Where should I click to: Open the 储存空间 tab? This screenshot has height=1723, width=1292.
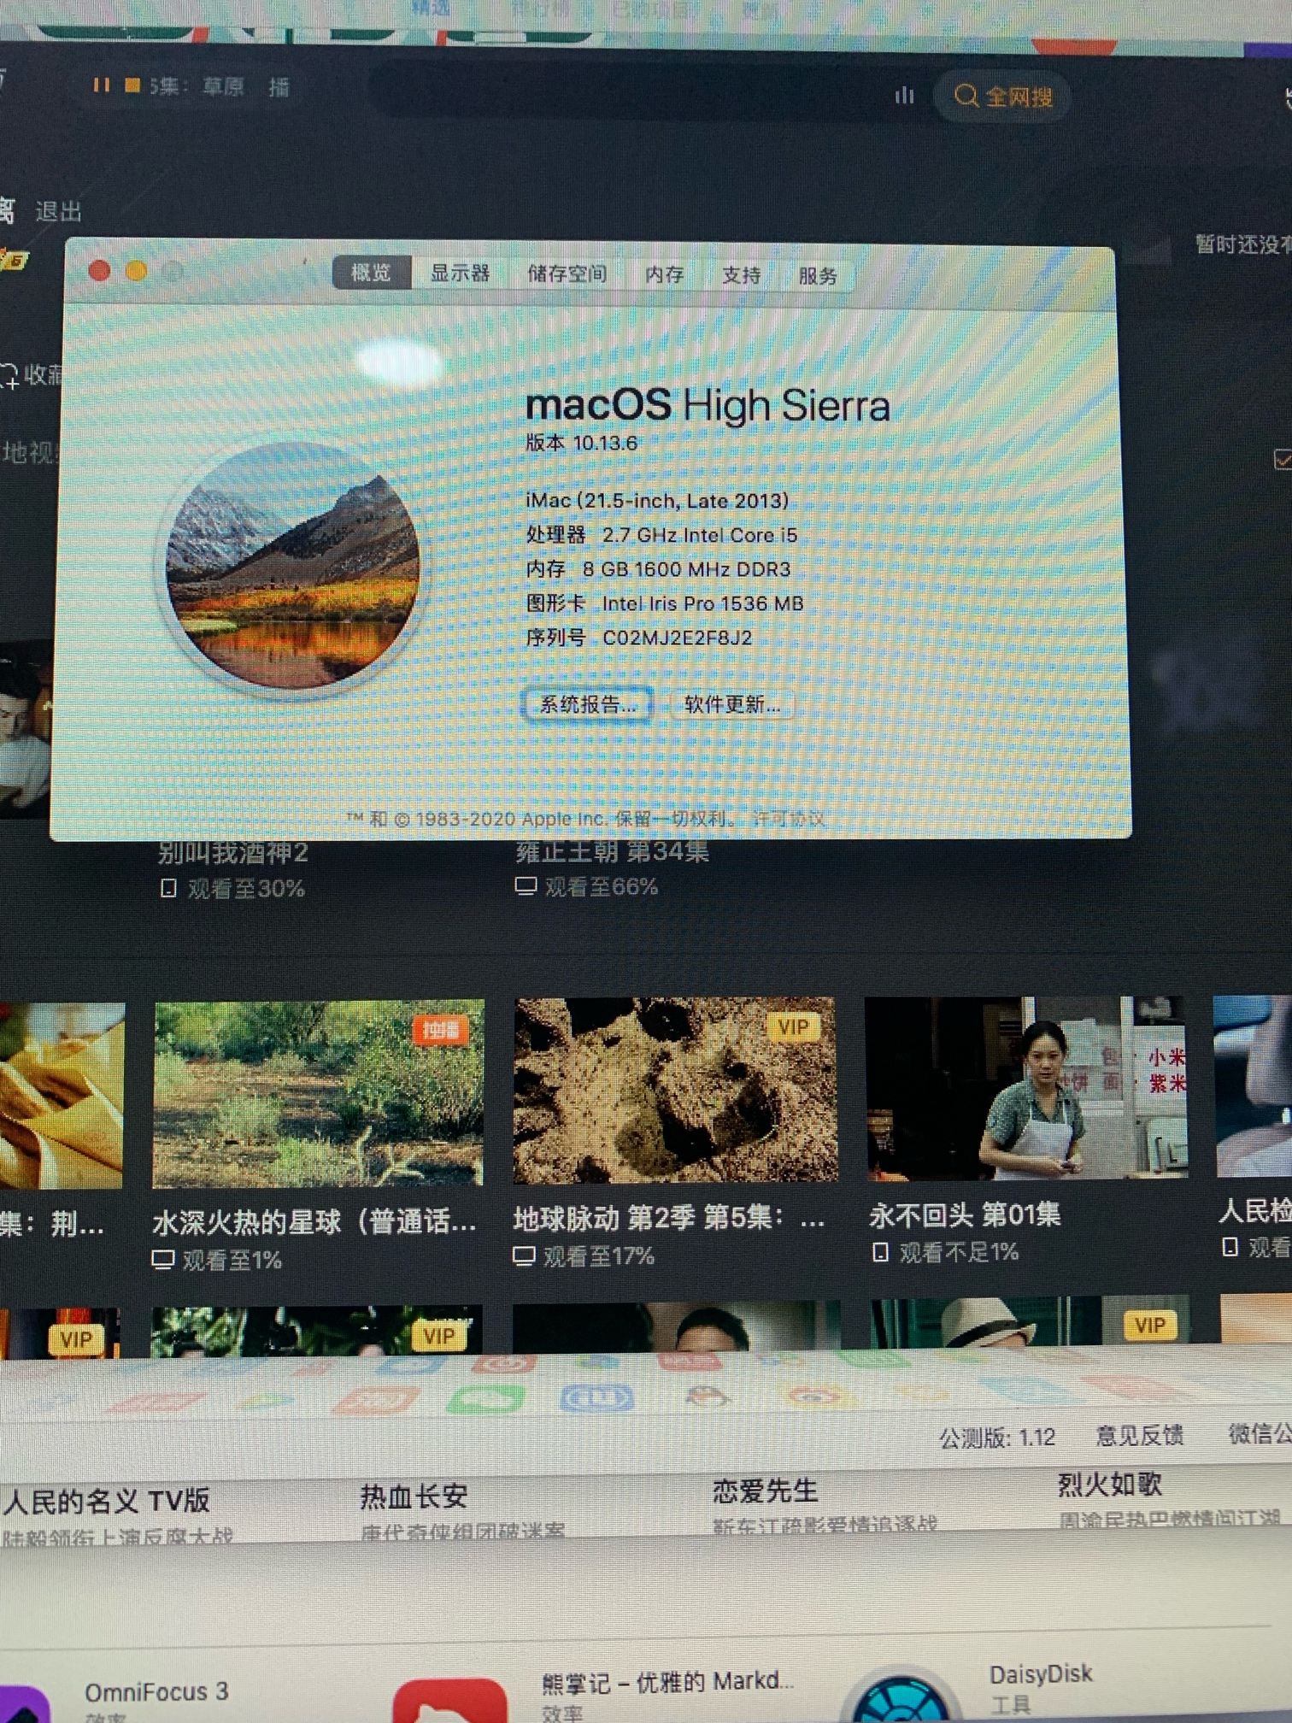tap(567, 274)
